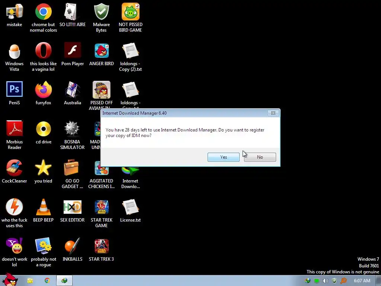
Task: Click Yes to register IDM
Action: coord(223,157)
